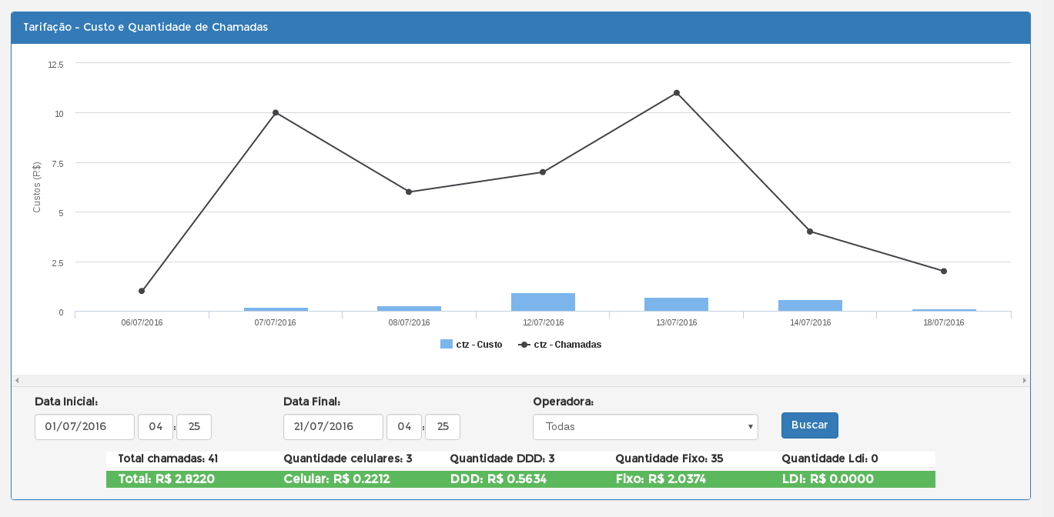Click the 07/07/2016 line data point
Image resolution: width=1054 pixels, height=517 pixels.
[x=276, y=113]
